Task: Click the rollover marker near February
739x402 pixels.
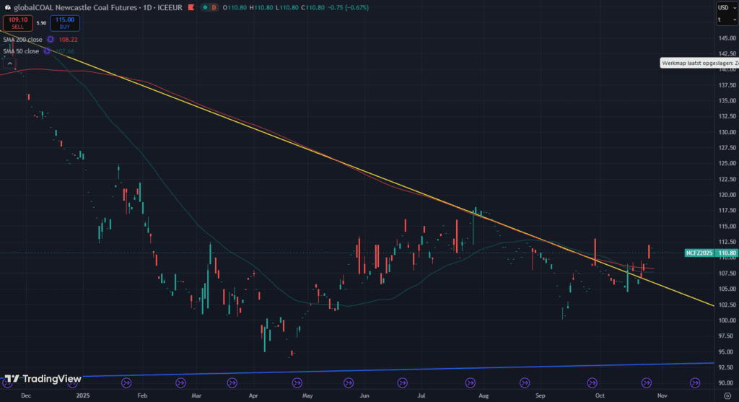Action: tap(126, 383)
